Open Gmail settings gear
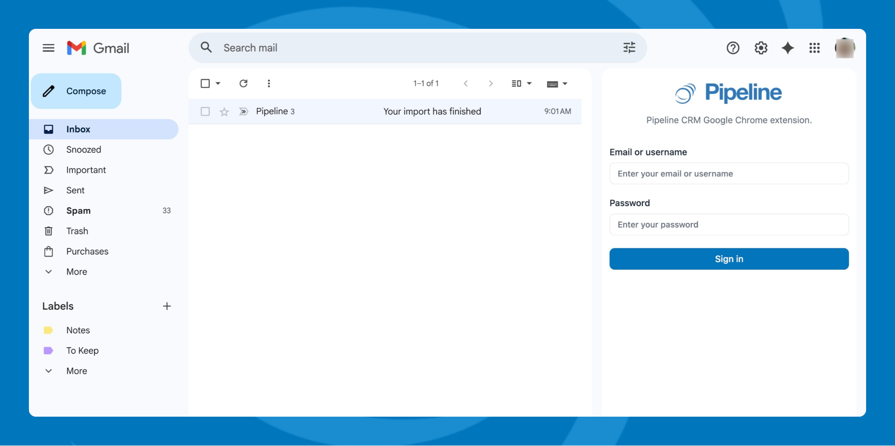Viewport: 895px width, 446px height. [x=761, y=48]
